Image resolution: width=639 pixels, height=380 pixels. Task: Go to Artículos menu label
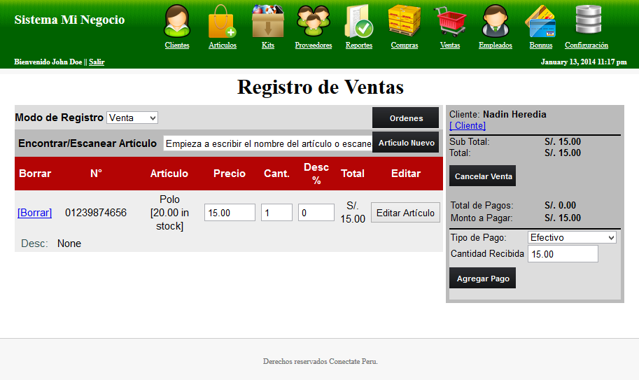(223, 45)
